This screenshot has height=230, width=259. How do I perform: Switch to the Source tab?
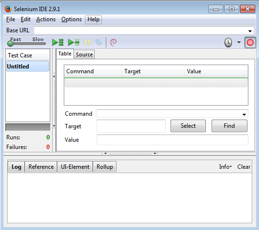(x=84, y=54)
